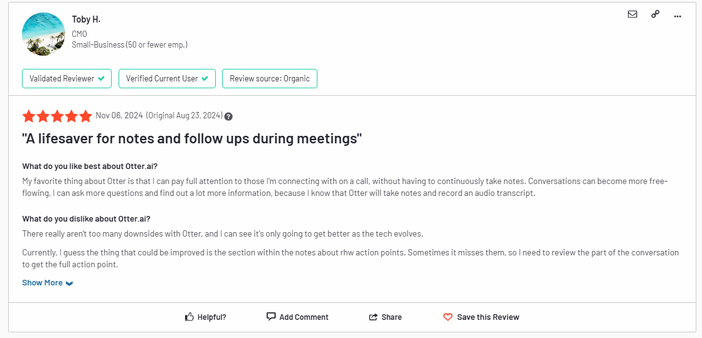Click the Add Comment speech bubble icon
The image size is (702, 338).
point(271,317)
